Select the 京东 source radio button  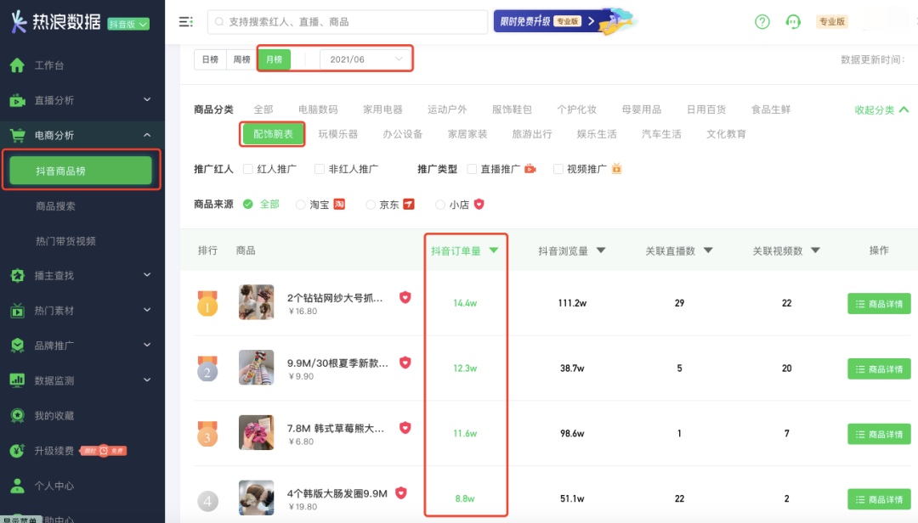pyautogui.click(x=370, y=205)
